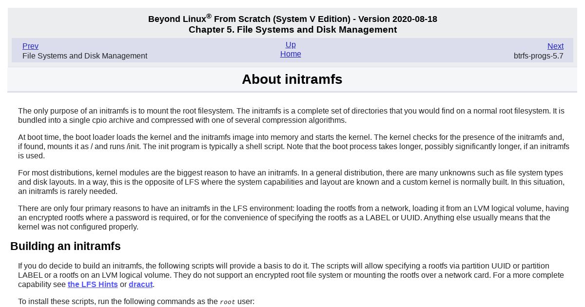
Task: Visit the dracut link
Action: click(x=141, y=285)
